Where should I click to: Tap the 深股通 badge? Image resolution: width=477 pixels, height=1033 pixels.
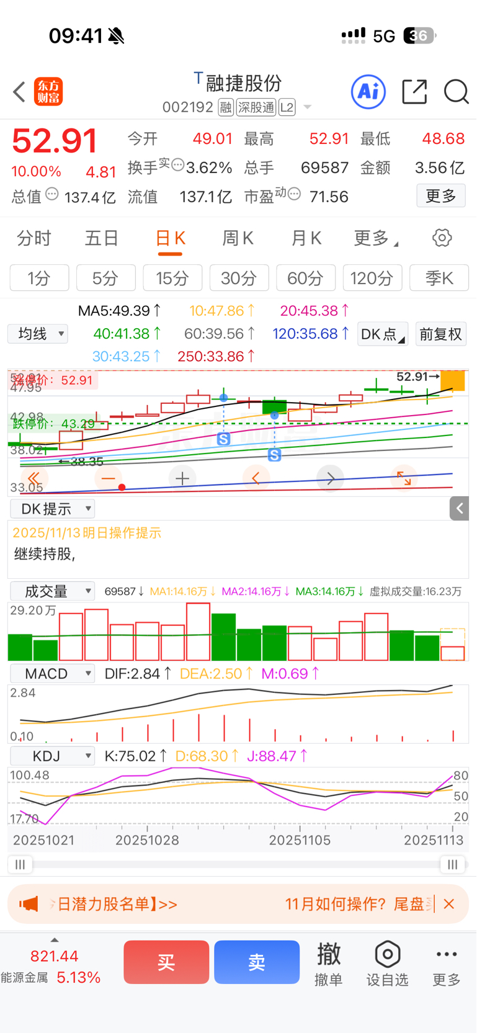click(256, 107)
